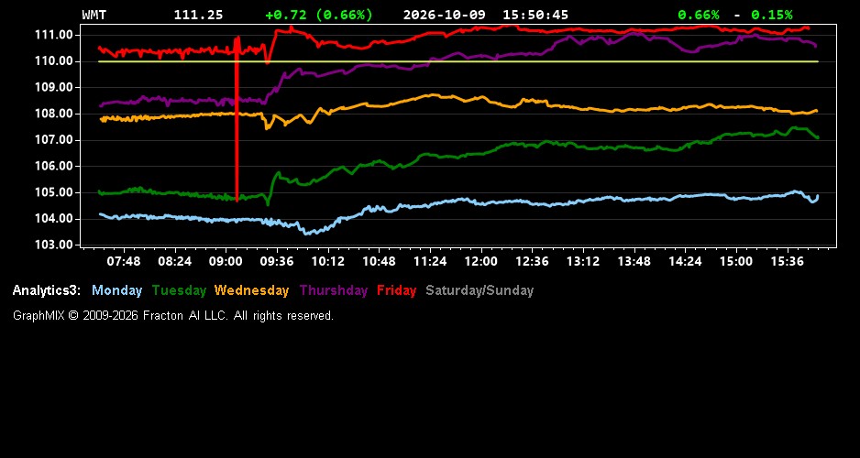Click the 104.00 y-axis label

[54, 219]
